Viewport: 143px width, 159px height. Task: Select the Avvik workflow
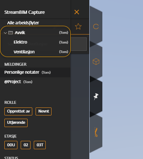pyautogui.click(x=35, y=33)
